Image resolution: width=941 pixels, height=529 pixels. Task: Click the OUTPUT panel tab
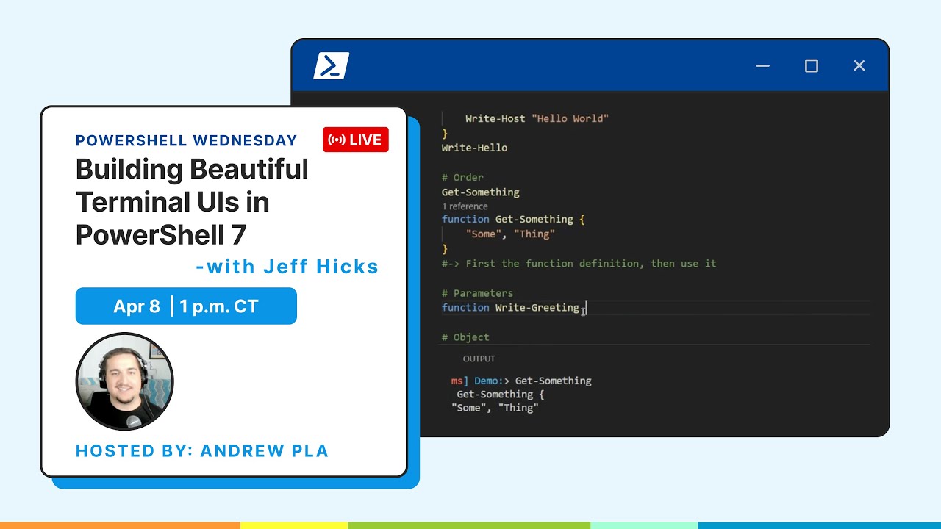click(x=479, y=359)
